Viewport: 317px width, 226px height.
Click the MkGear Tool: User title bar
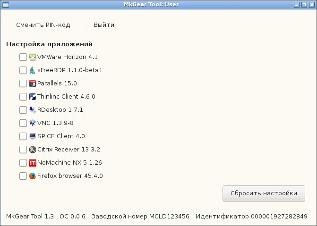coord(151,4)
